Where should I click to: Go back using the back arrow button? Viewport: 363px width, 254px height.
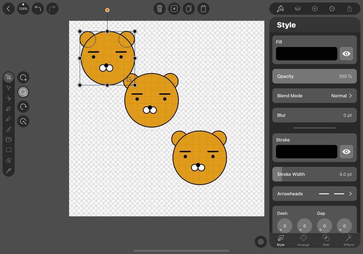tap(9, 9)
